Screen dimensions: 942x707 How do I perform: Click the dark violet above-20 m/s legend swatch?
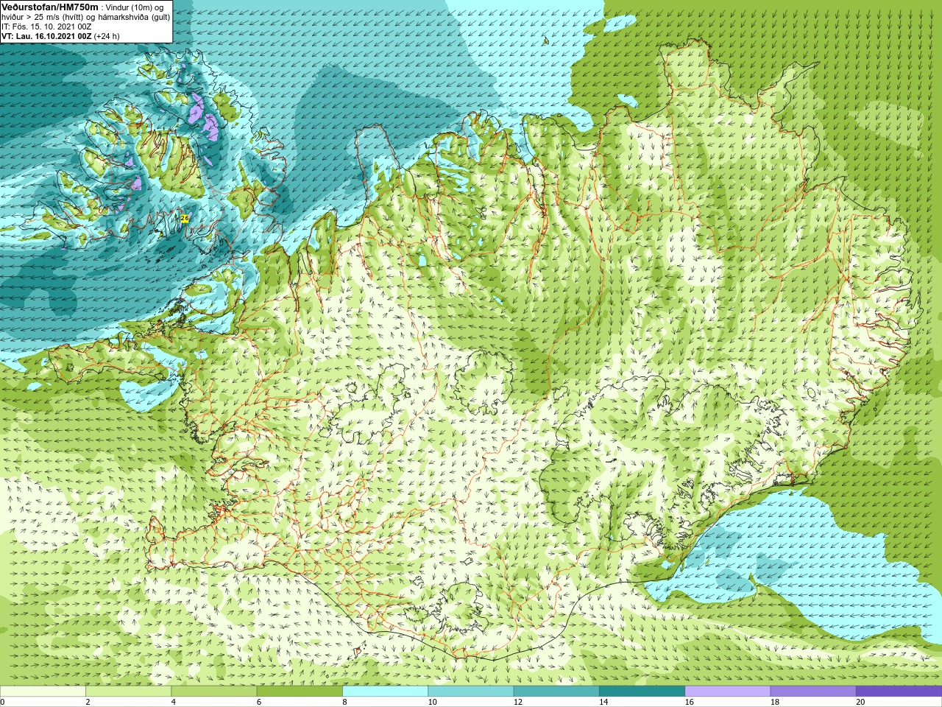pyautogui.click(x=899, y=692)
